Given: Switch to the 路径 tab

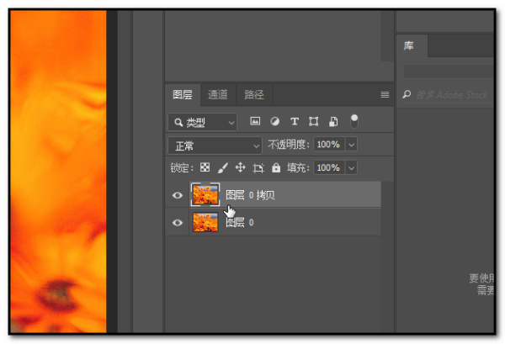Looking at the screenshot, I should coord(254,94).
